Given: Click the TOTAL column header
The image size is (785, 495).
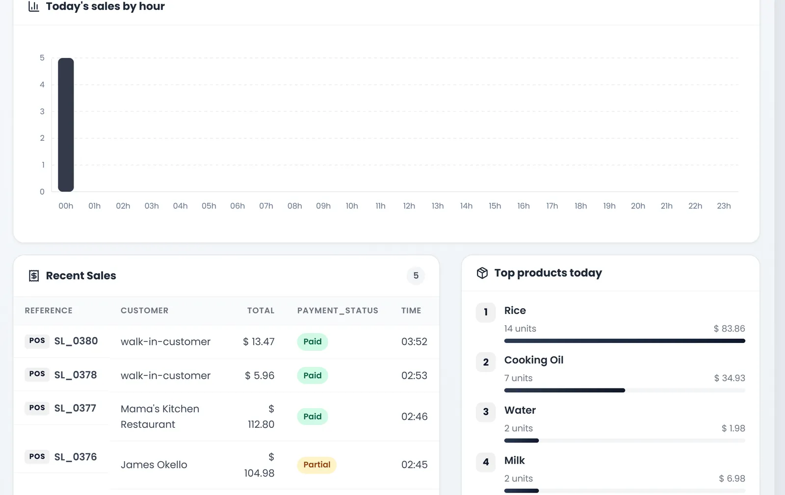Looking at the screenshot, I should pos(261,311).
